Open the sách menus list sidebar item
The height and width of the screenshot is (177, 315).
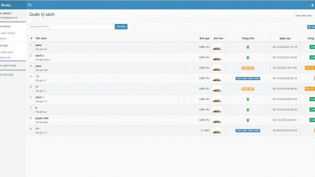coord(8,33)
